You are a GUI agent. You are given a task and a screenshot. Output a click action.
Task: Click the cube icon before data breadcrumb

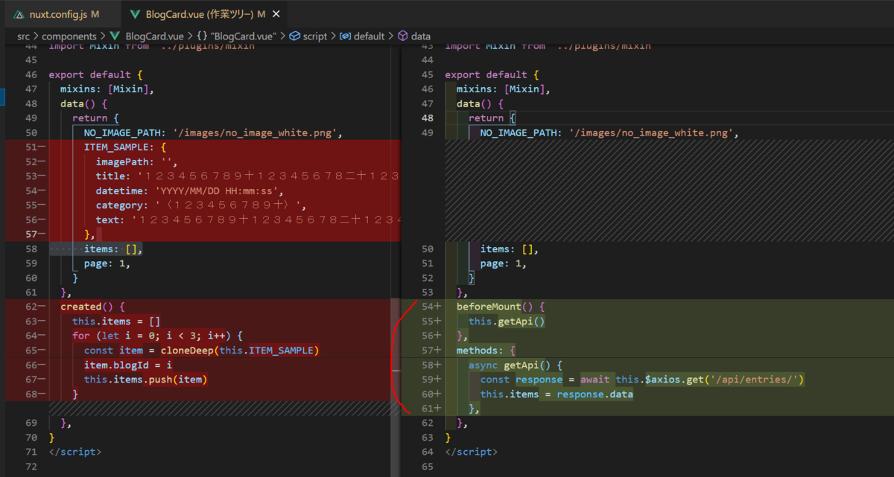[x=403, y=36]
